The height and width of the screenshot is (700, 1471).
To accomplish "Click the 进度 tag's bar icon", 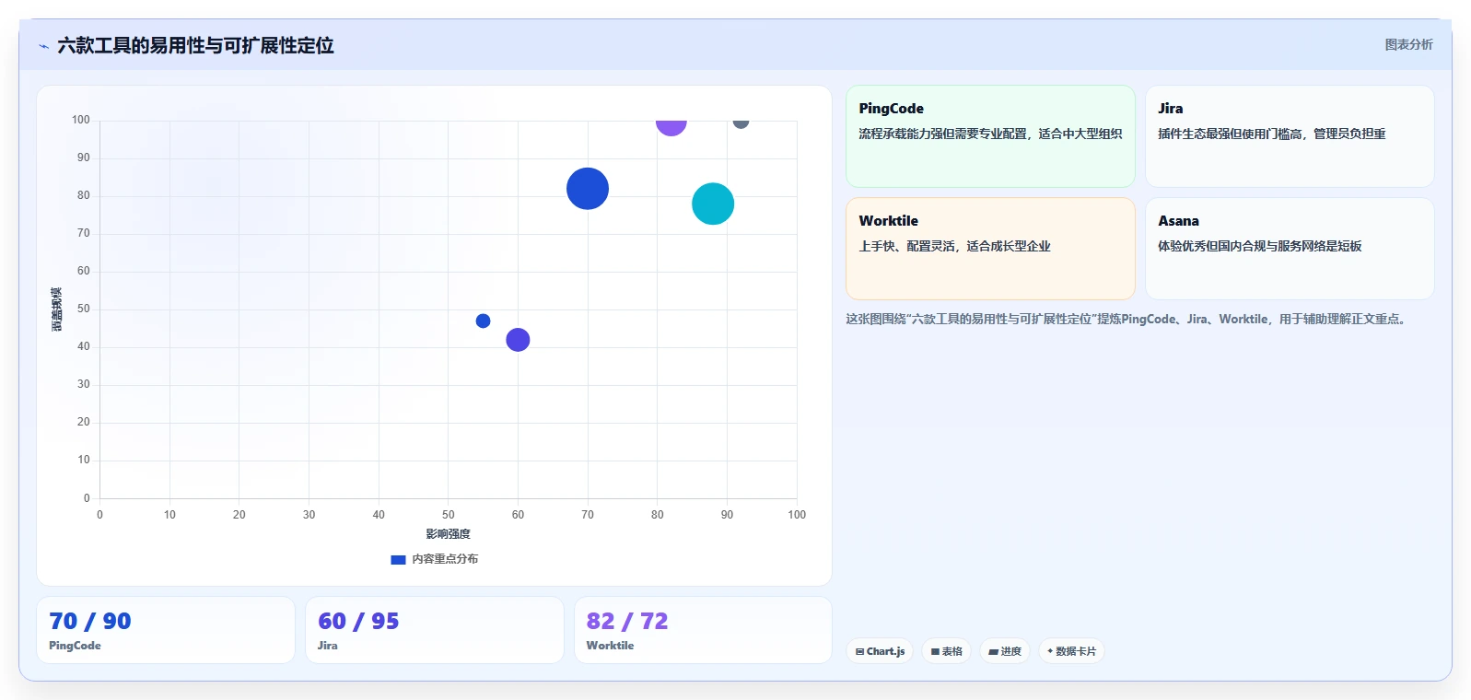I will tap(993, 651).
